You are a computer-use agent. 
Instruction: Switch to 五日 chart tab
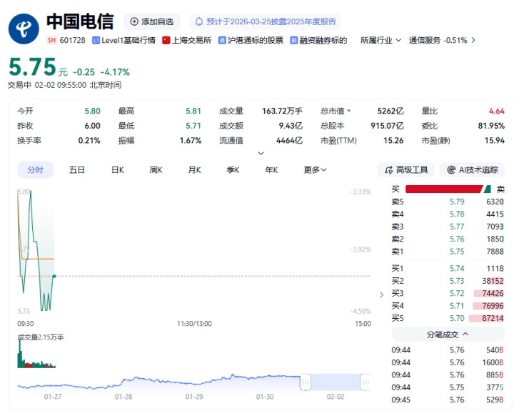[76, 170]
